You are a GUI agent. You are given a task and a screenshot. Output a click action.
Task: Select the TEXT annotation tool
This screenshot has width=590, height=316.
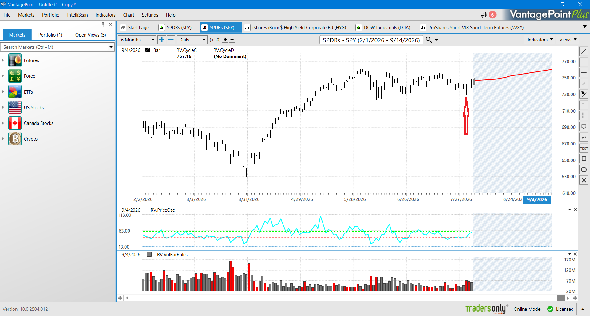pyautogui.click(x=584, y=148)
